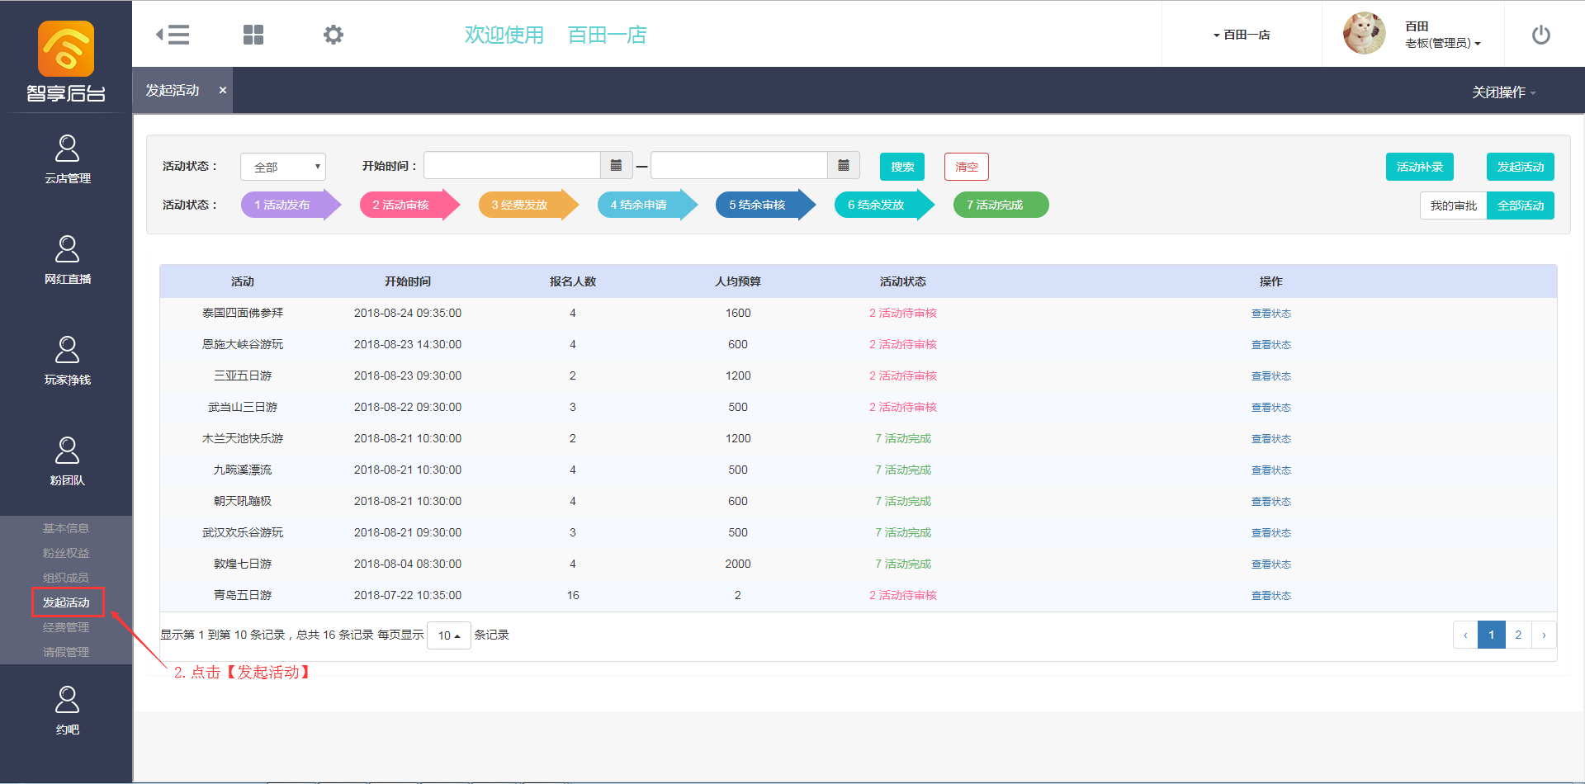Click the previous page arrow
Image resolution: width=1585 pixels, height=784 pixels.
pos(1465,635)
